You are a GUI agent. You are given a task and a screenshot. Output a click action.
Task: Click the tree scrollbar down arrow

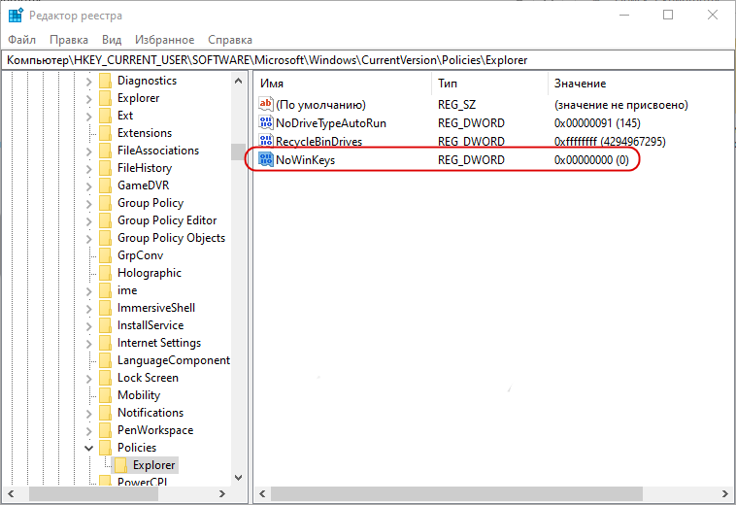click(x=239, y=478)
